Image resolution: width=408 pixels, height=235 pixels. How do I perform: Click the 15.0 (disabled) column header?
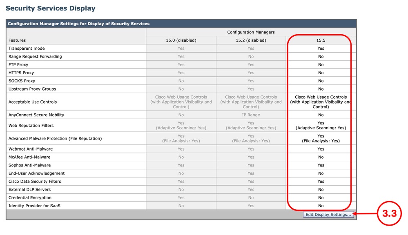click(x=181, y=40)
